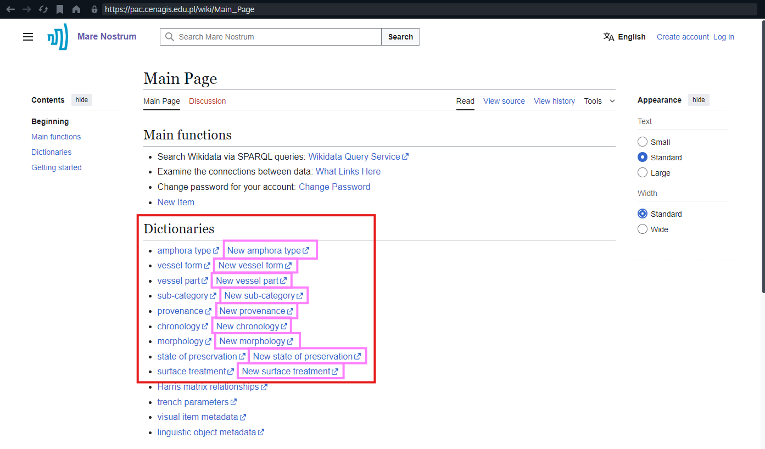Open the amphora type dictionary
Viewport: 765px width, 449px height.
(188, 250)
